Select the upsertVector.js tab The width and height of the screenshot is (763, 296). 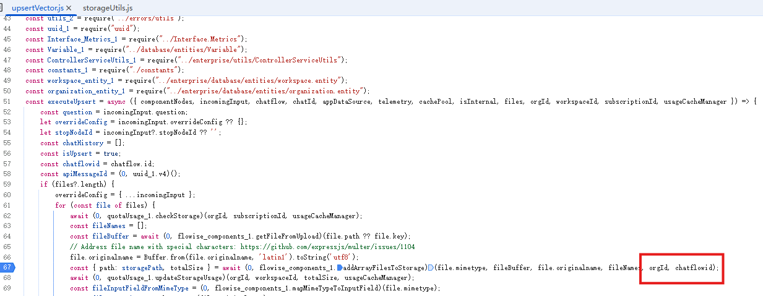(37, 8)
